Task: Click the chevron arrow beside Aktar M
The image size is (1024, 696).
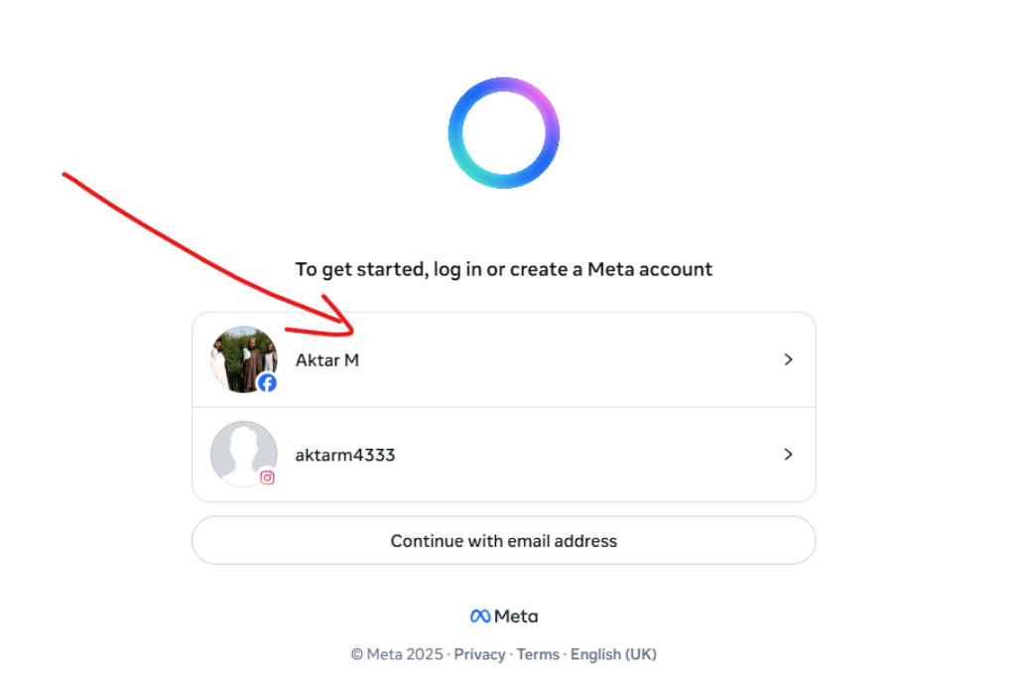Action: pos(789,359)
